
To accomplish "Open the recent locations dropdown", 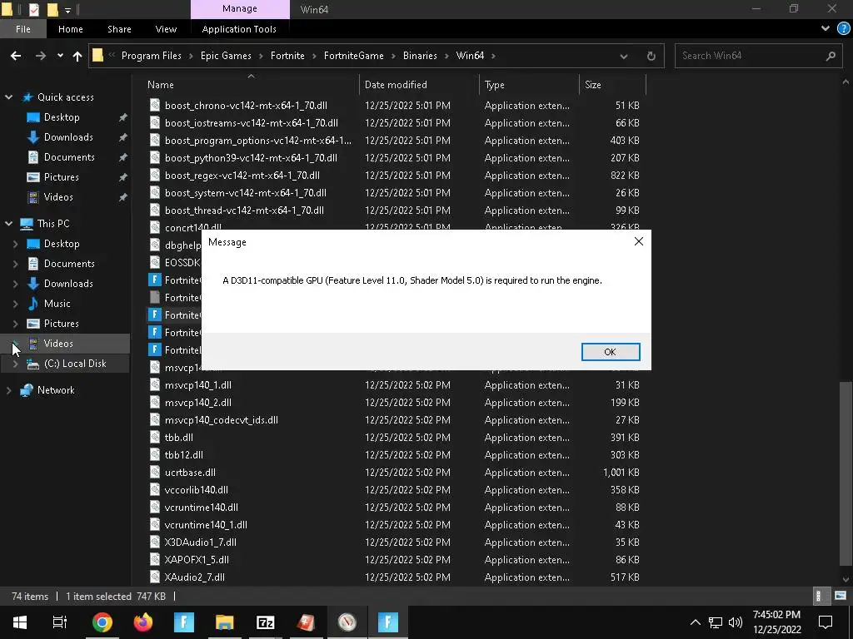I will click(60, 56).
